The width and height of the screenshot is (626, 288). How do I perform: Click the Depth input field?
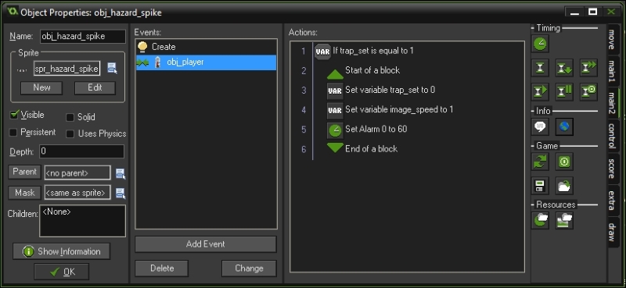coord(82,151)
